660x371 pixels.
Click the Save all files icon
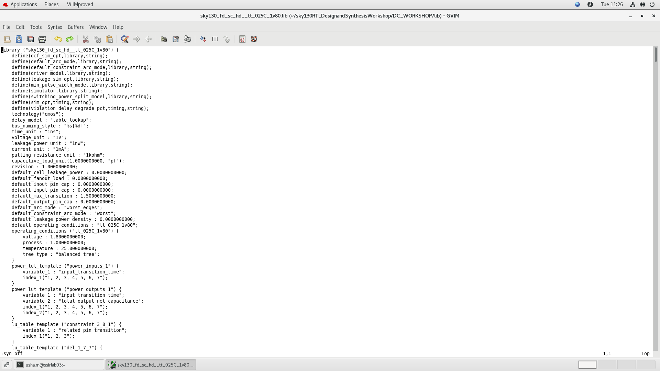coord(31,39)
